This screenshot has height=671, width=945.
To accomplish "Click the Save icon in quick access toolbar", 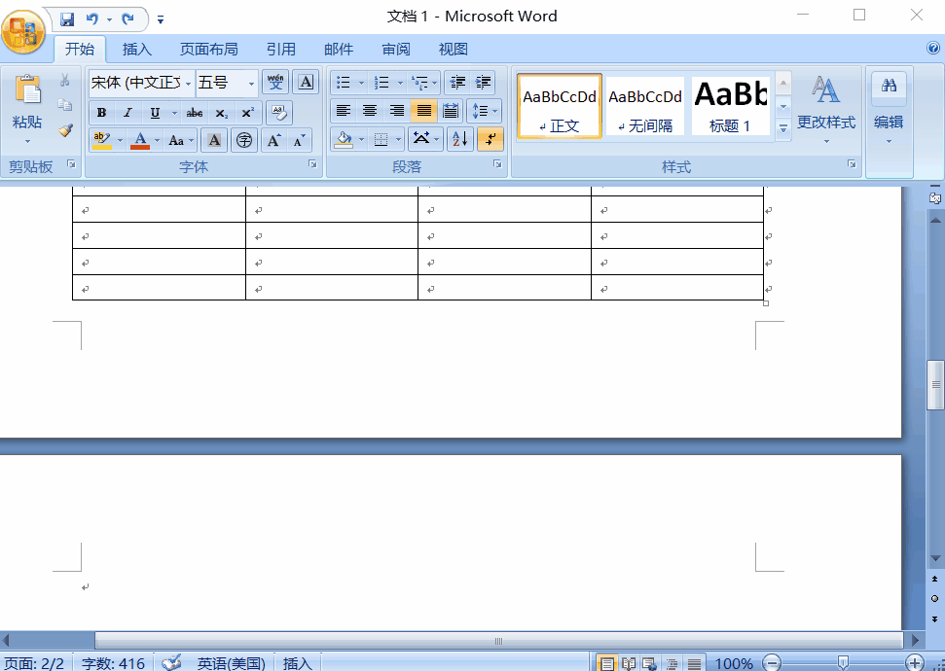I will tap(67, 18).
